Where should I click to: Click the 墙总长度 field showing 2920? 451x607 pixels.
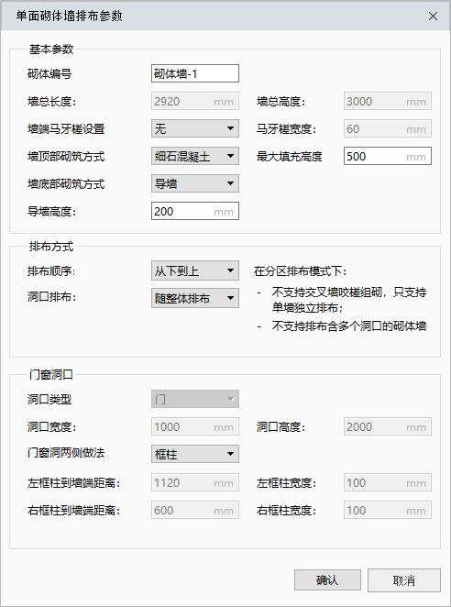pyautogui.click(x=195, y=101)
